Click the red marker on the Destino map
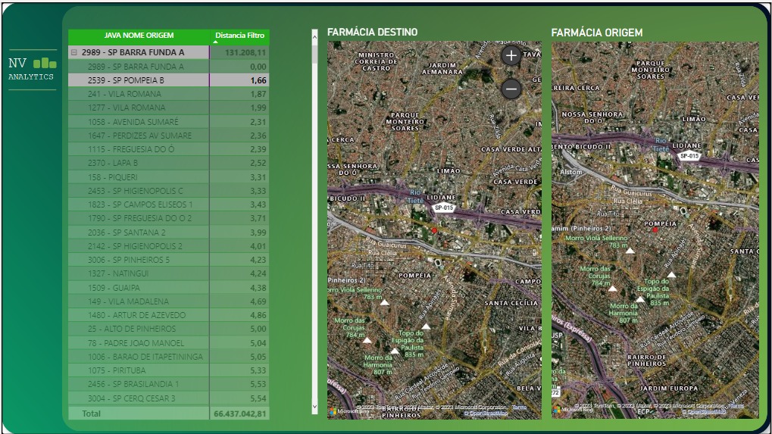772x434 pixels. tap(434, 229)
